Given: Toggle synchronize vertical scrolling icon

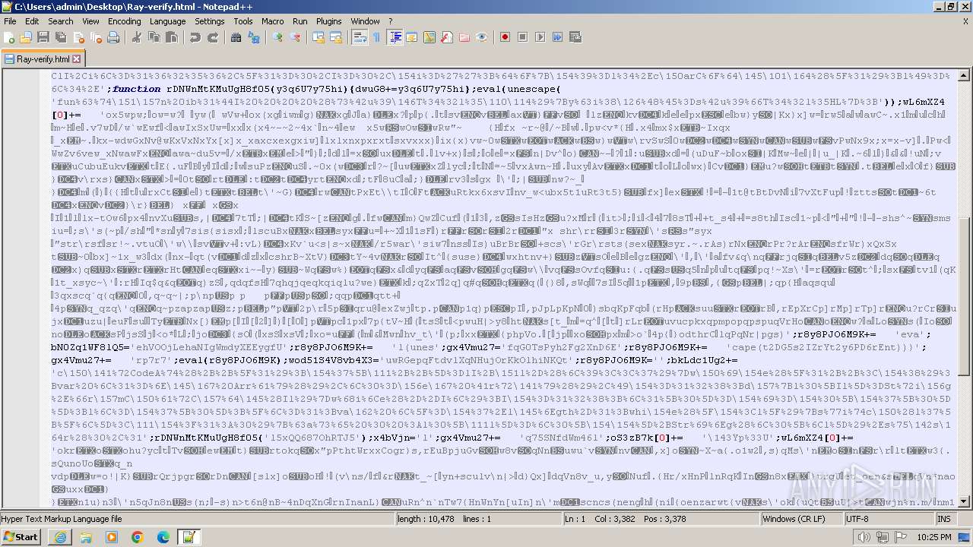Looking at the screenshot, I should click(318, 37).
